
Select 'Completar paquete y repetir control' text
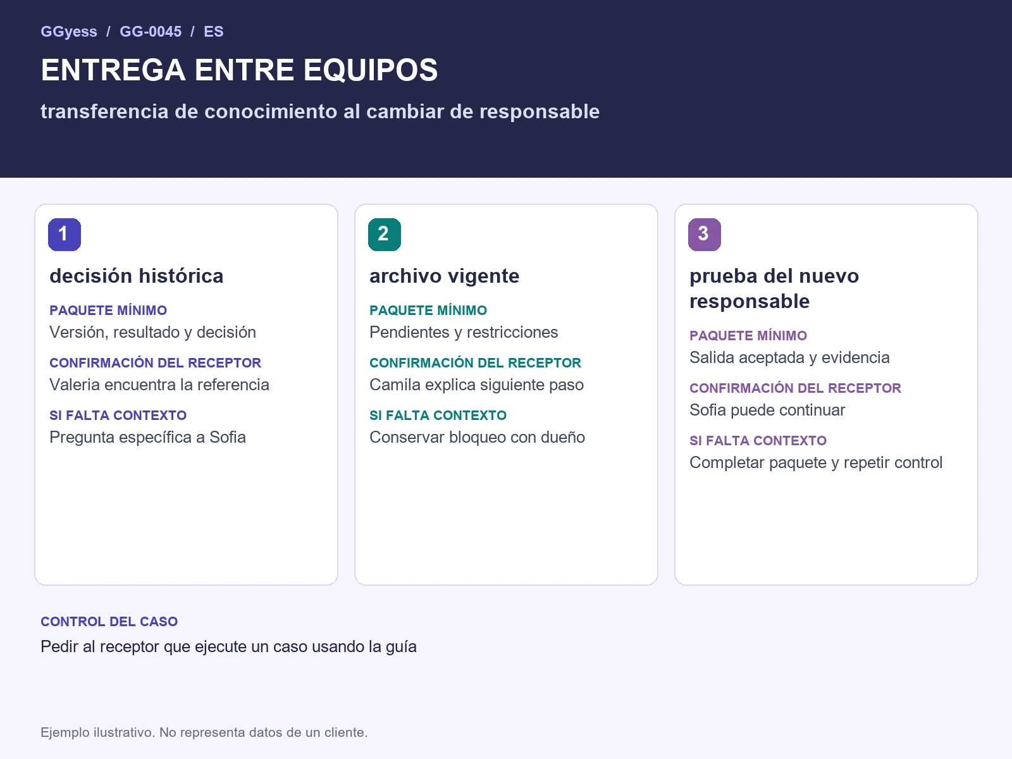tap(816, 463)
